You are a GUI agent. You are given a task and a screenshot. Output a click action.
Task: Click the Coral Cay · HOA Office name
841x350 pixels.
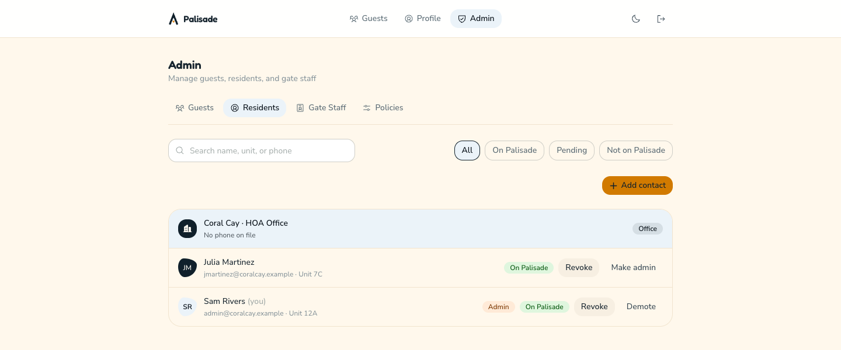pos(246,223)
